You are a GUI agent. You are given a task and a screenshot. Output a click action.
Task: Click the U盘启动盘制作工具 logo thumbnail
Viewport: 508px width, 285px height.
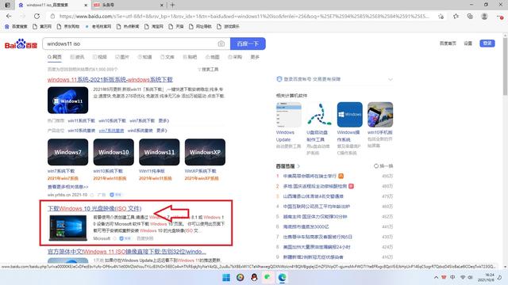click(x=319, y=115)
